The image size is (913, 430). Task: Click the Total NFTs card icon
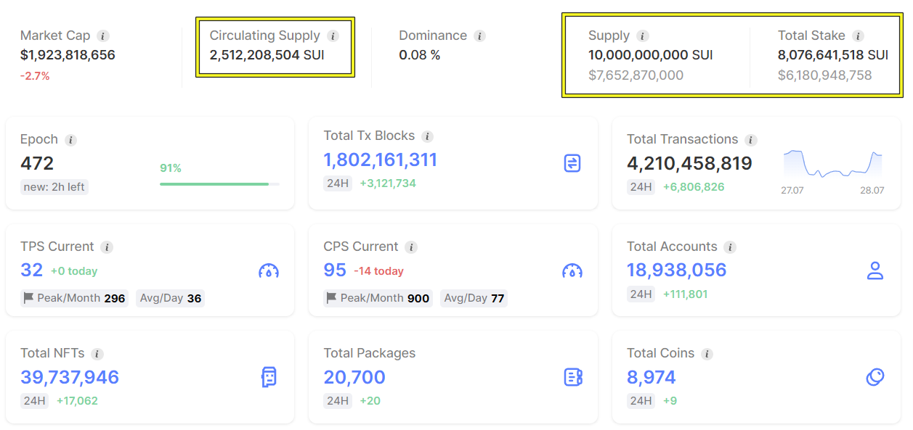[269, 377]
